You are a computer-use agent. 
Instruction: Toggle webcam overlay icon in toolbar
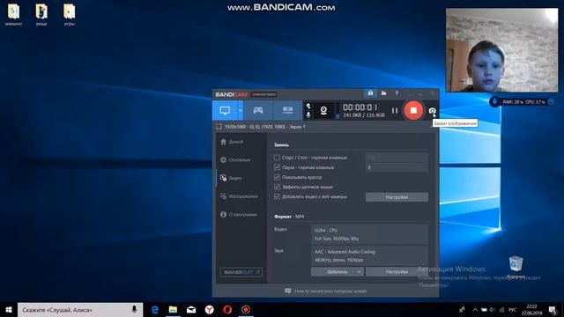click(323, 110)
